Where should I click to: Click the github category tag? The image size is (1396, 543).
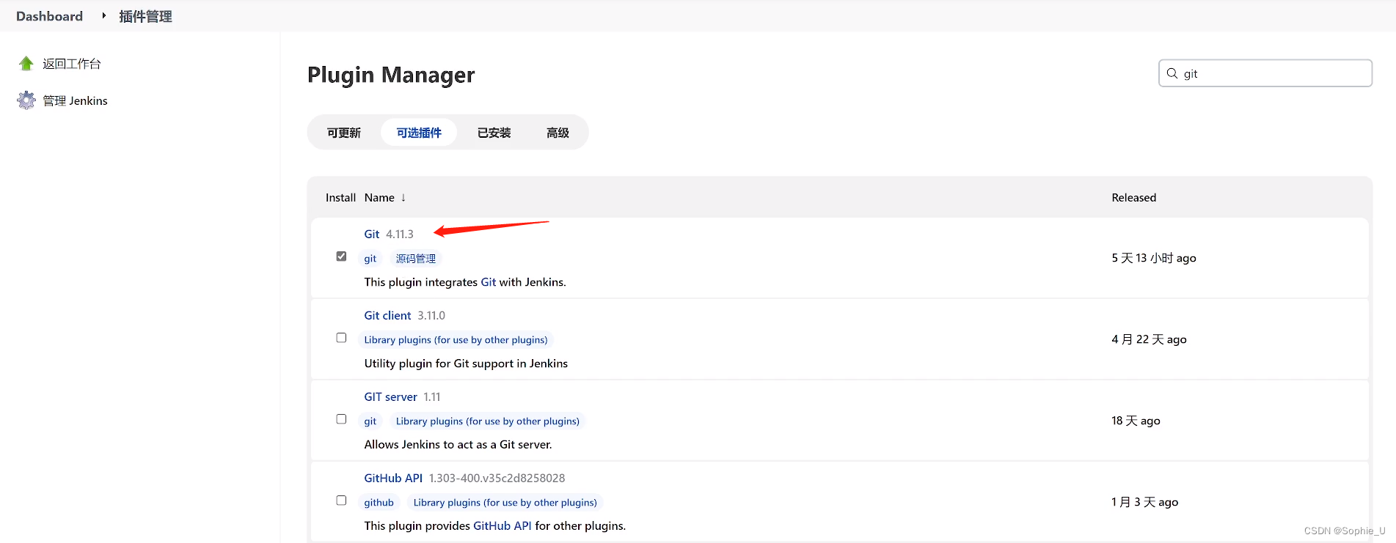[379, 503]
